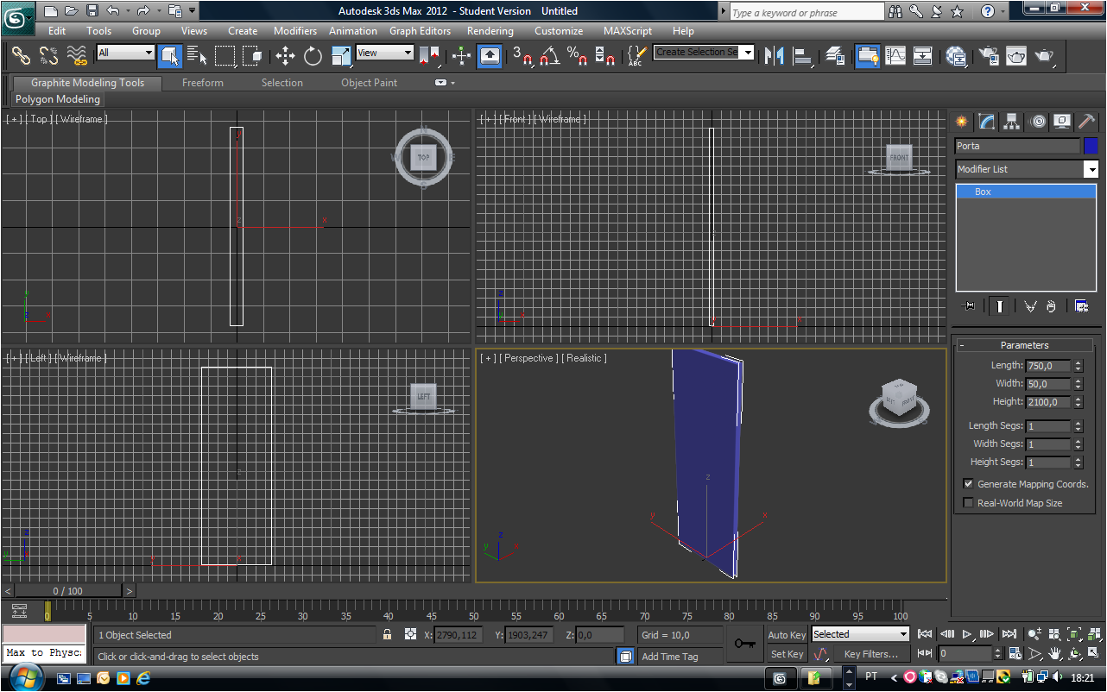
Task: Toggle the Auto Key animation mode
Action: point(787,635)
